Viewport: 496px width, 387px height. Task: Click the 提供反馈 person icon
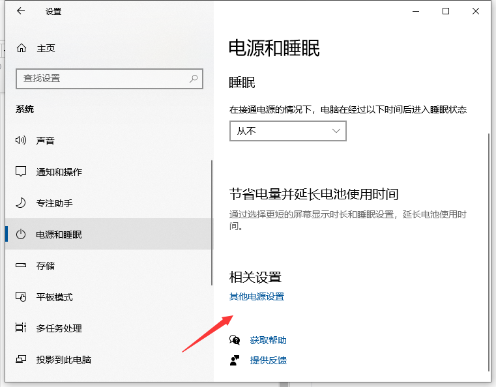coord(235,360)
